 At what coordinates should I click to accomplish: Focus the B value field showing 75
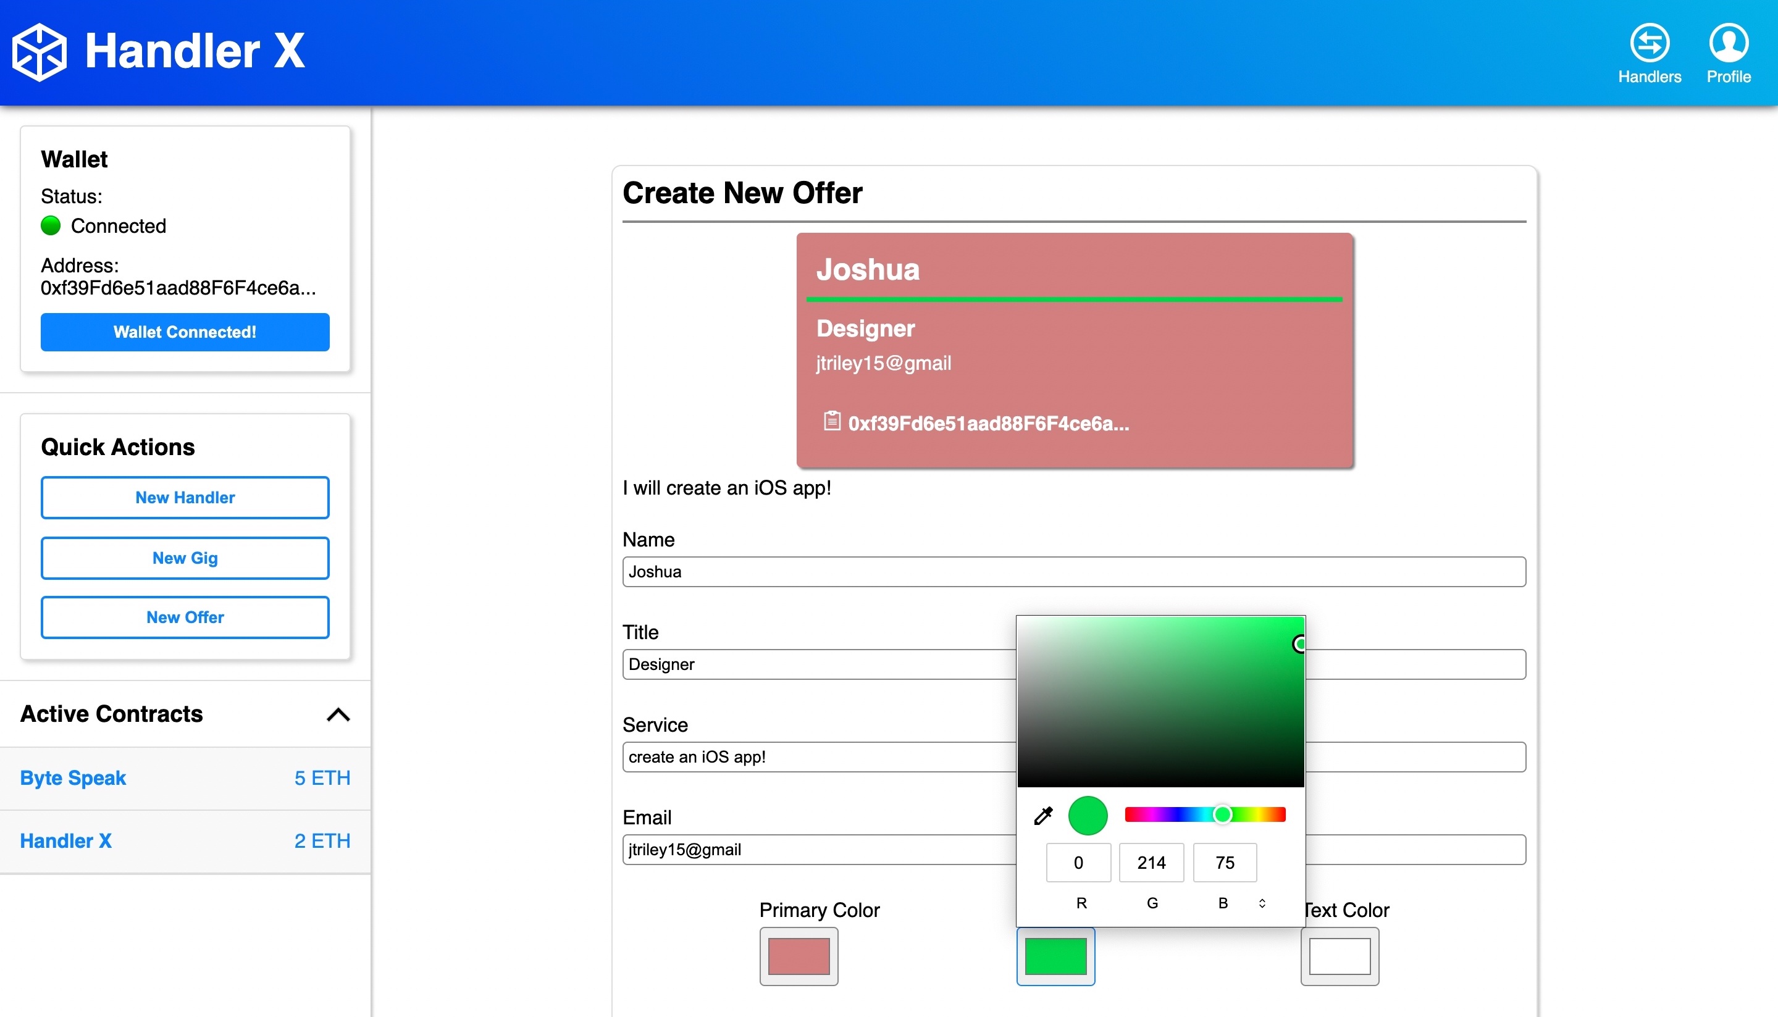(1225, 863)
